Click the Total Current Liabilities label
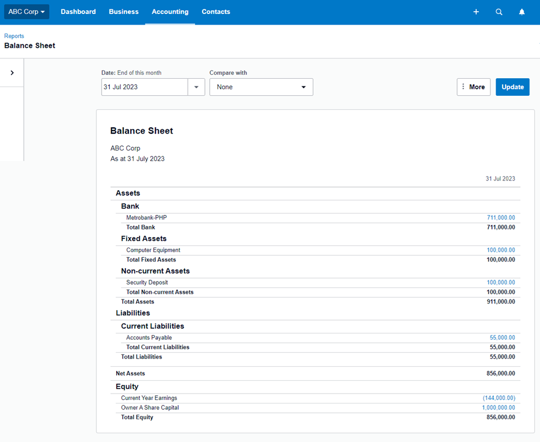Image resolution: width=540 pixels, height=442 pixels. click(158, 347)
